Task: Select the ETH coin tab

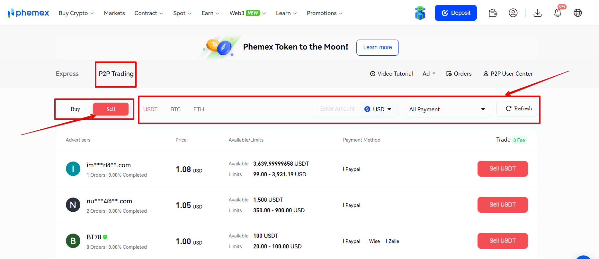Action: tap(199, 109)
